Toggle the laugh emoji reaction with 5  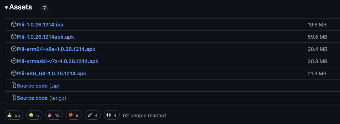point(34,115)
